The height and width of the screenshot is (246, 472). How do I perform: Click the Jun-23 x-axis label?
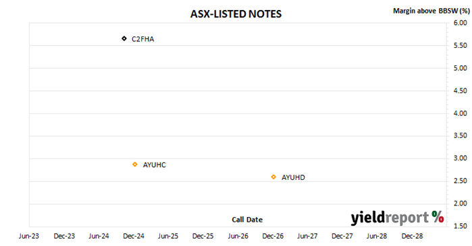click(29, 236)
